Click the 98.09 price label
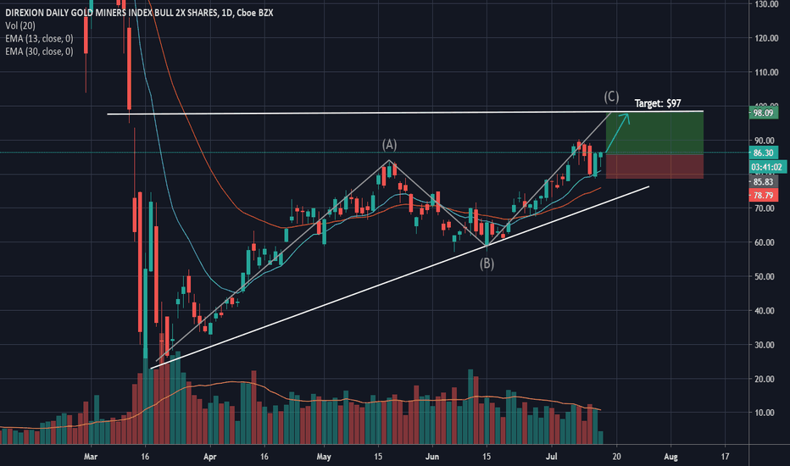790x466 pixels. tap(764, 113)
